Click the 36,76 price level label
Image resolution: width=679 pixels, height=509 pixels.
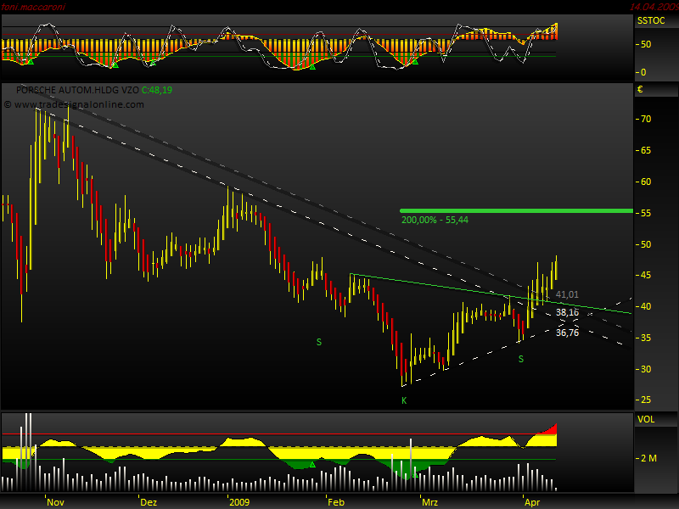click(567, 333)
